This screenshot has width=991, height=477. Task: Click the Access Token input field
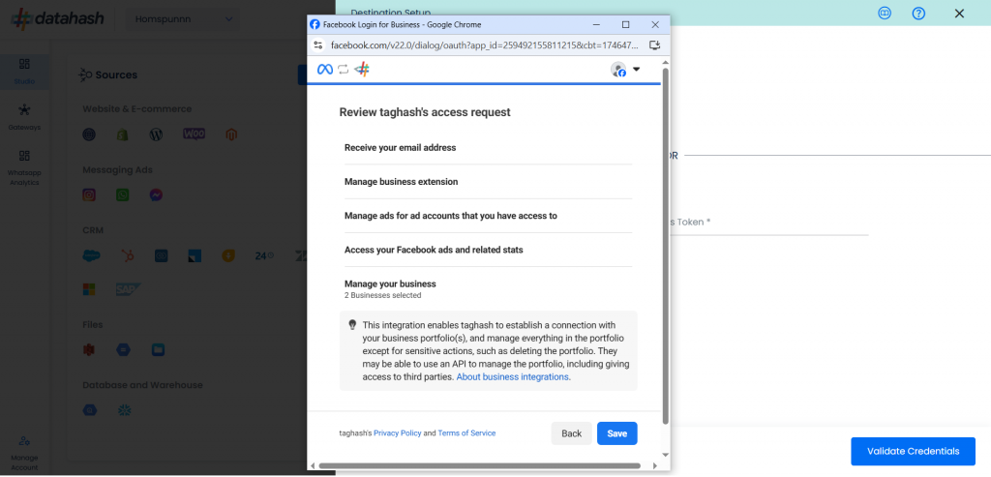(769, 223)
